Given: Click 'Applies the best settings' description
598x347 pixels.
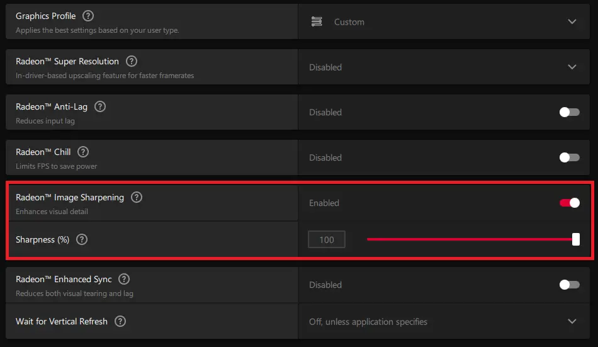Looking at the screenshot, I should tap(97, 30).
